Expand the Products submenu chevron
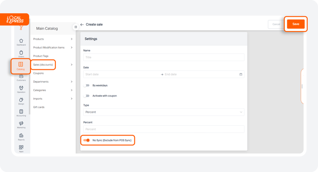The image size is (318, 172). click(x=72, y=39)
